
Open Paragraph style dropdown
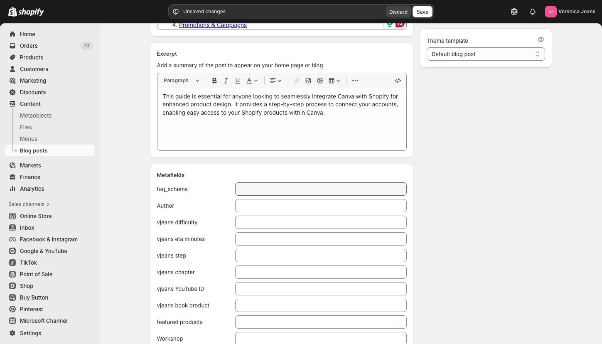pos(182,81)
